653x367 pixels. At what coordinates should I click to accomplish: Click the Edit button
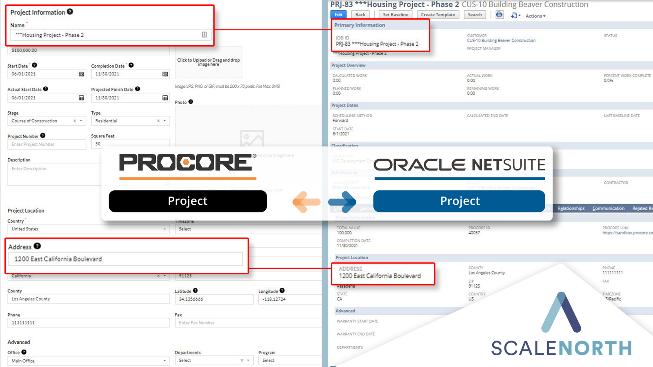tap(338, 15)
